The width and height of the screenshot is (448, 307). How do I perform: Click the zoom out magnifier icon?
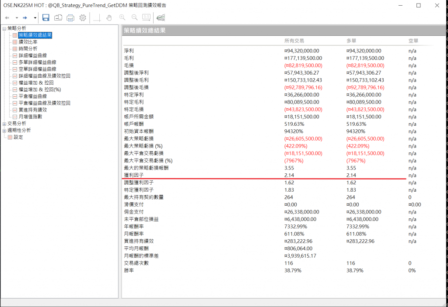(134, 18)
